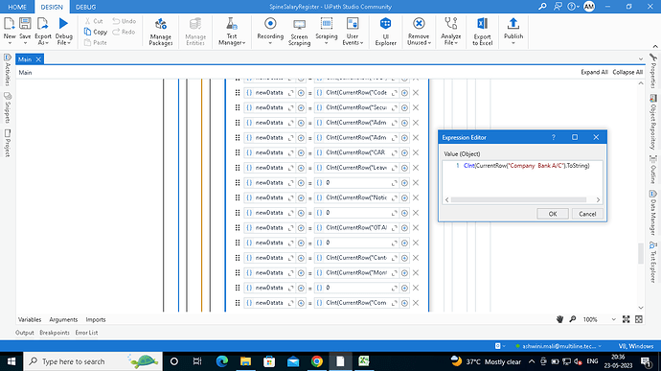The width and height of the screenshot is (661, 371).
Task: Expand the Analyze File dropdown
Action: 456,43
